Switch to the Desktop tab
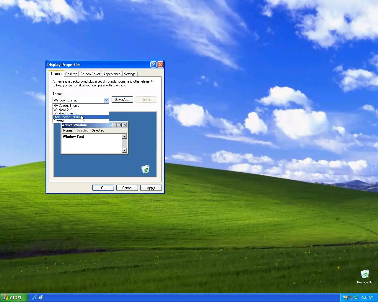The height and width of the screenshot is (302, 378). pyautogui.click(x=71, y=74)
